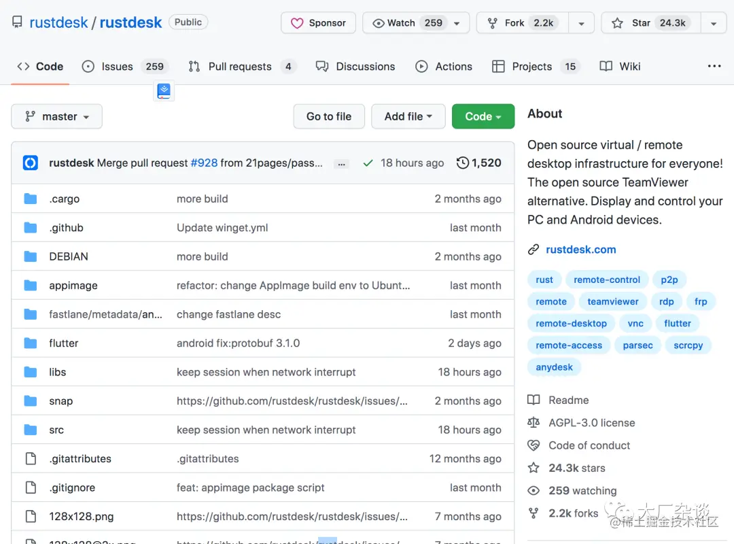Screen dimensions: 734x544
Task: Click the fork icon beside 2.2k forks
Action: pos(534,513)
